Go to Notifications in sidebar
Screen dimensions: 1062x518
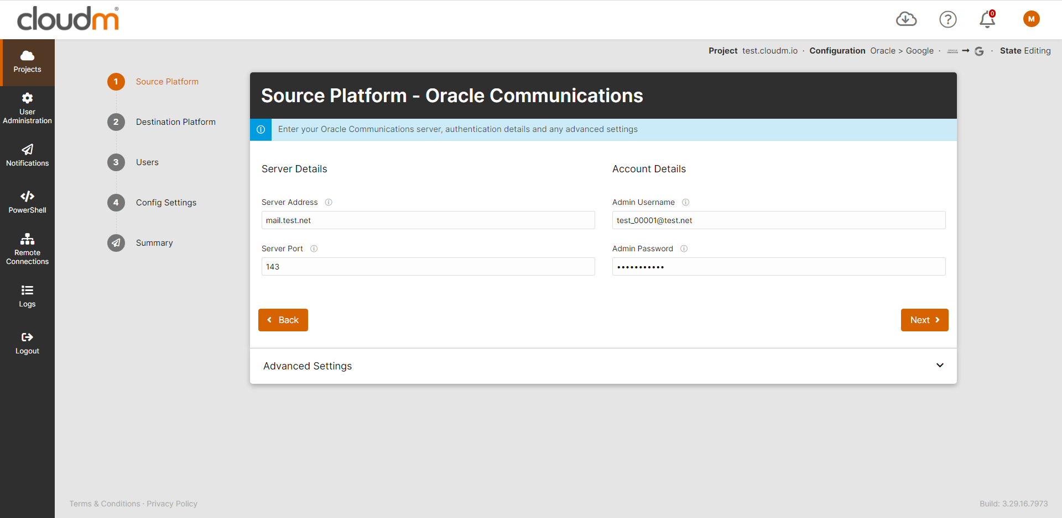coord(27,156)
